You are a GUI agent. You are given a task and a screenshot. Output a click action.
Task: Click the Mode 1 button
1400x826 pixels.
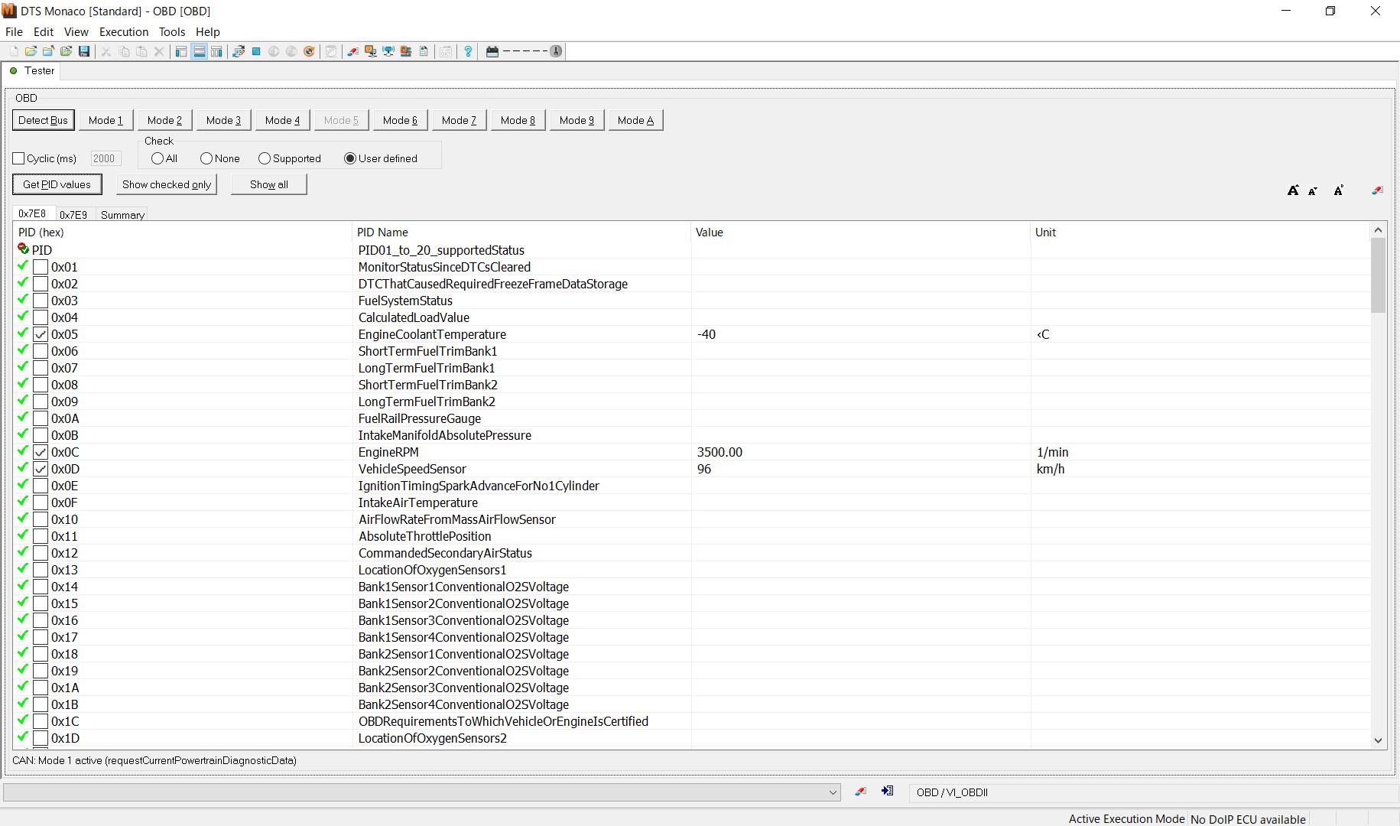[x=106, y=120]
